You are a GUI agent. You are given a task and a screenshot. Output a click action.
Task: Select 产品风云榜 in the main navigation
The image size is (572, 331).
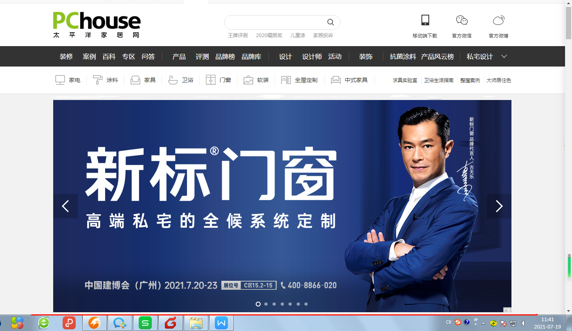point(437,57)
